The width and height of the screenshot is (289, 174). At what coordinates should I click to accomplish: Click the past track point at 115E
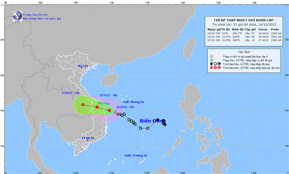[x=148, y=128]
